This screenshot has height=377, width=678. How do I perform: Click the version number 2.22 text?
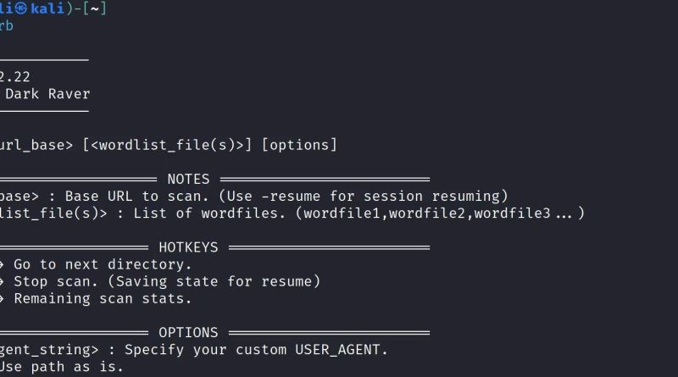(x=15, y=77)
